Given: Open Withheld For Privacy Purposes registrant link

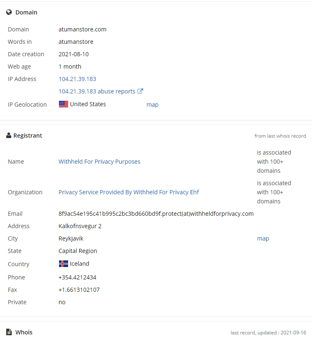Looking at the screenshot, I should coord(99,162).
